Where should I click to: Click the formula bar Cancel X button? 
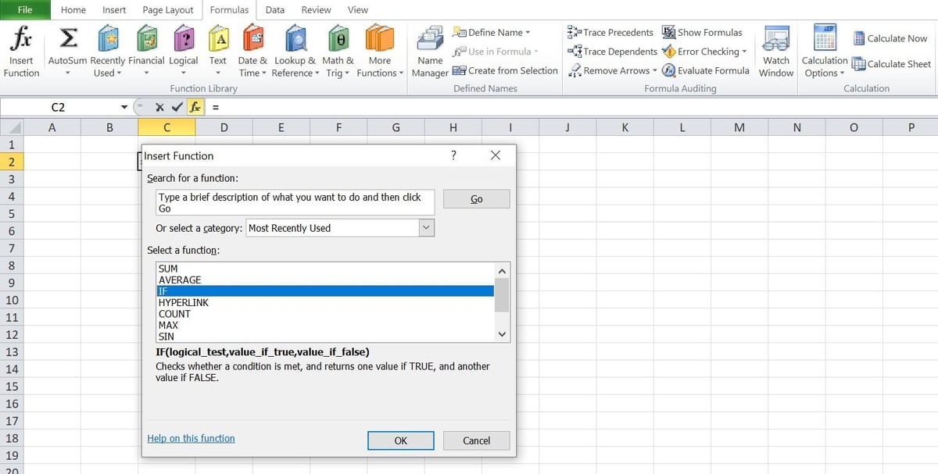pyautogui.click(x=160, y=107)
